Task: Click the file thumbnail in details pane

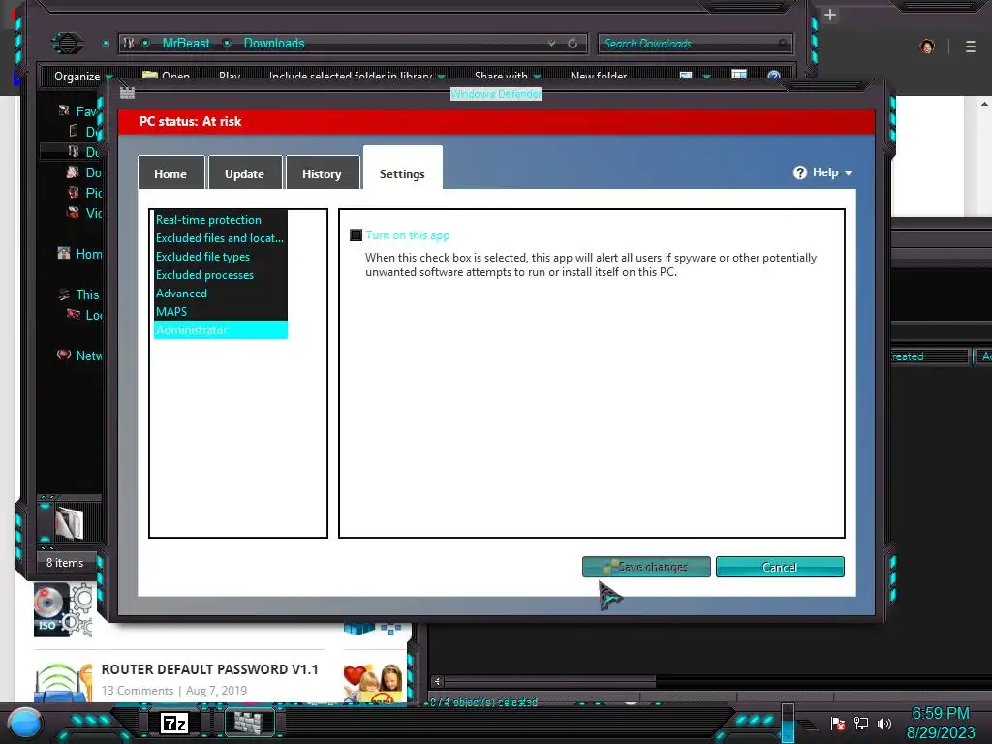Action: pyautogui.click(x=69, y=522)
